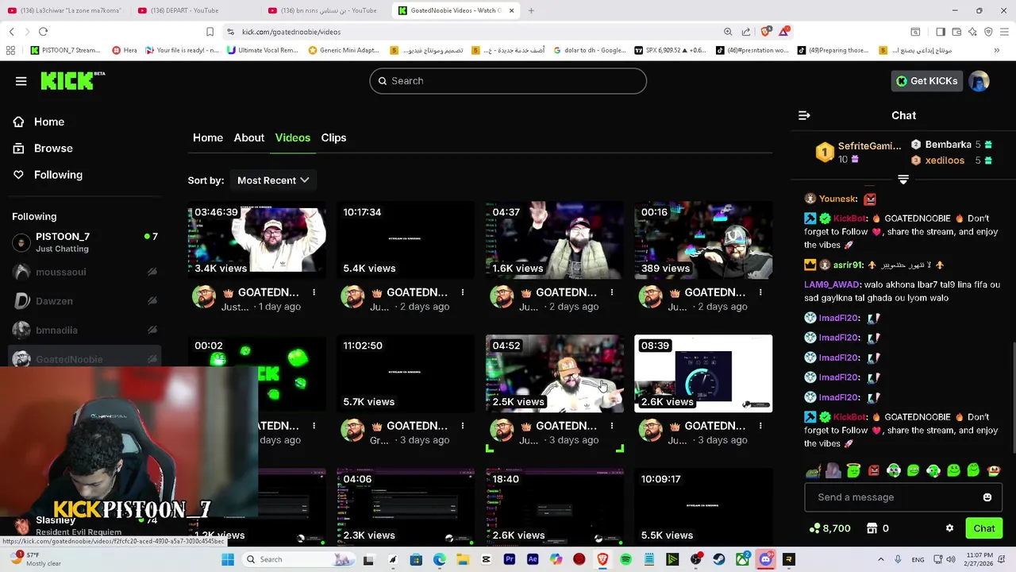Open moussaoui channel in Following list
Image resolution: width=1016 pixels, height=572 pixels.
tap(85, 272)
